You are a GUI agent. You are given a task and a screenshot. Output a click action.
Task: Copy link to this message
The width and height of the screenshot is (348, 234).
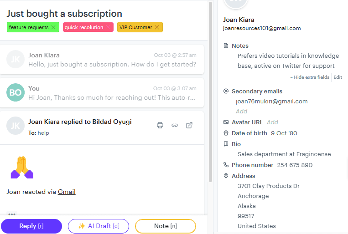(x=175, y=125)
